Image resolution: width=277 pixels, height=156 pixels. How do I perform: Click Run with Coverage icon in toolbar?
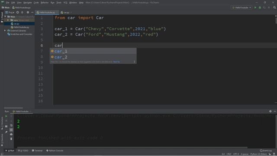[x=264, y=8]
